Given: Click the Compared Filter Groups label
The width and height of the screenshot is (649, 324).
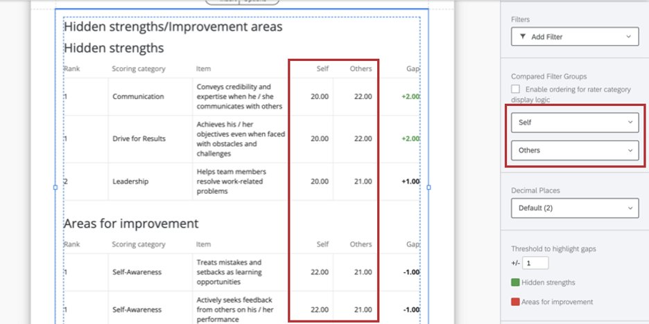Looking at the screenshot, I should [549, 76].
